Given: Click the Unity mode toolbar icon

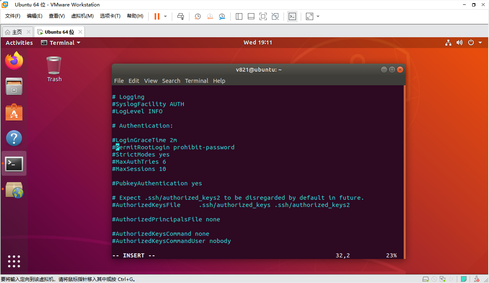Looking at the screenshot, I should coord(275,16).
